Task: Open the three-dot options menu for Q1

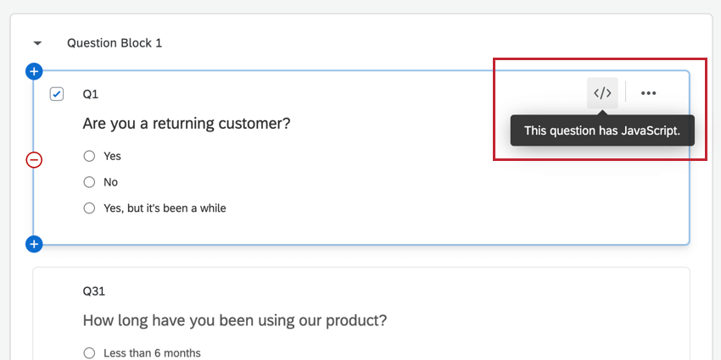Action: [x=649, y=93]
